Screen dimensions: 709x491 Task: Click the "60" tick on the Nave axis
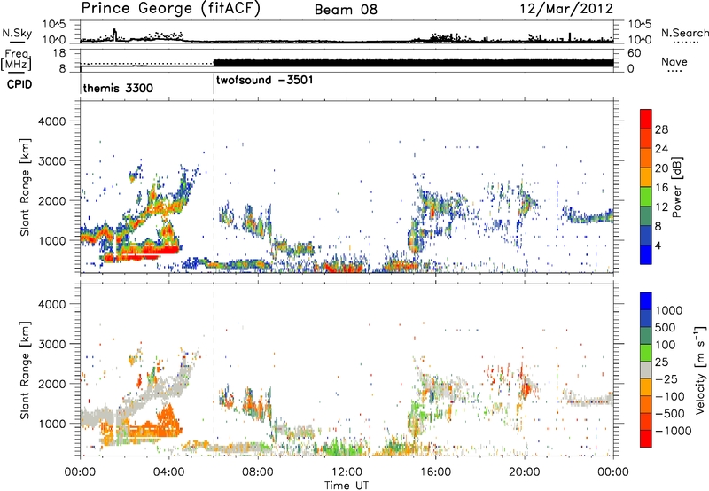coord(634,53)
